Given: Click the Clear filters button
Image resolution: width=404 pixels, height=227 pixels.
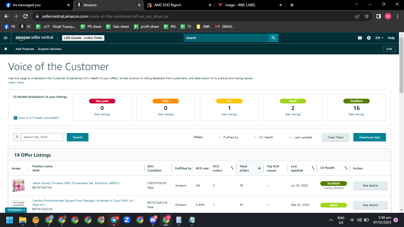Looking at the screenshot, I should (x=336, y=137).
